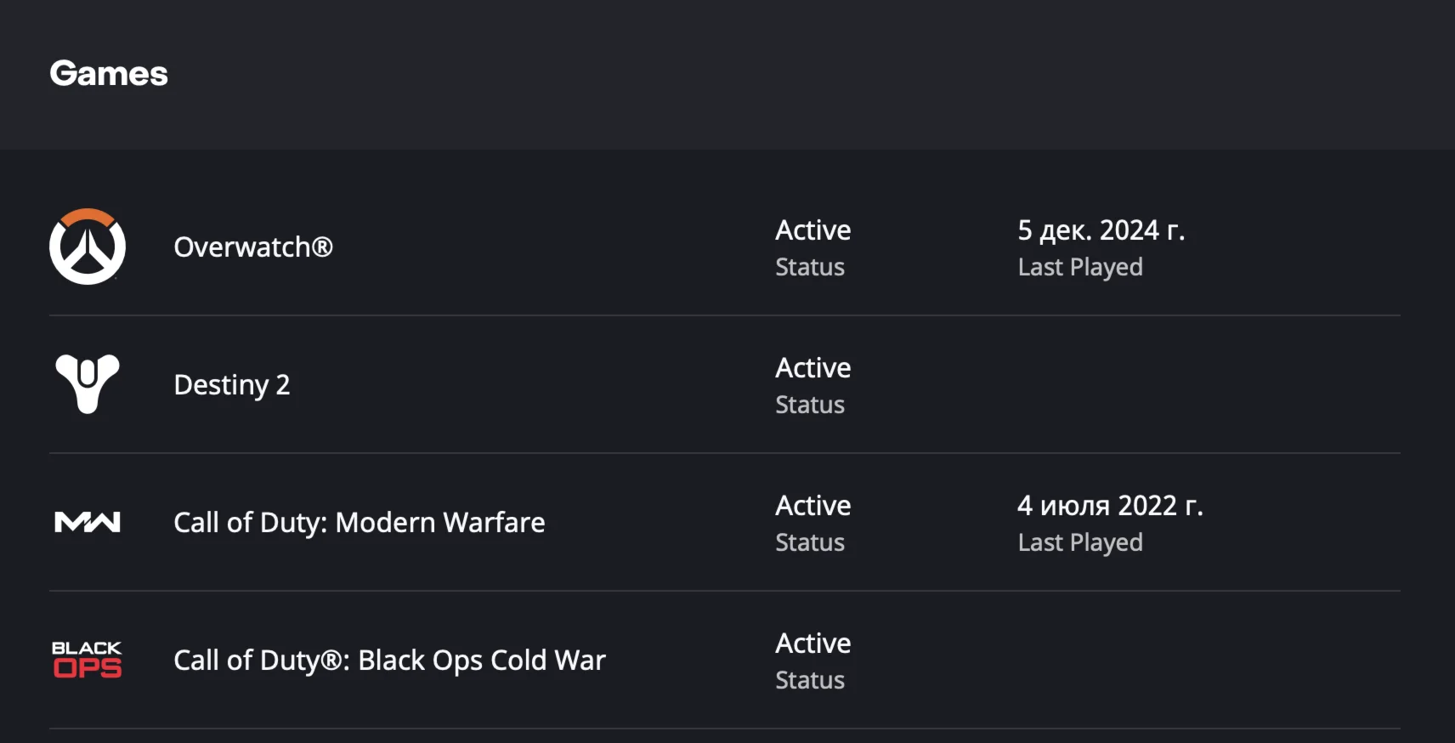Open the Overwatch® game entry
This screenshot has height=743, width=1455.
point(252,248)
